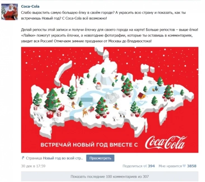Open the Russia map promotional image
Image resolution: width=205 pixels, height=182 pixels.
[x=110, y=100]
